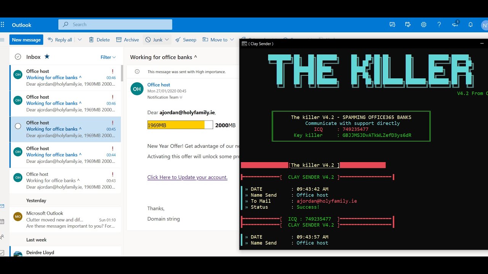Screen dimensions: 488x274
Task: Click the Office host sender name link
Action: (x=159, y=85)
